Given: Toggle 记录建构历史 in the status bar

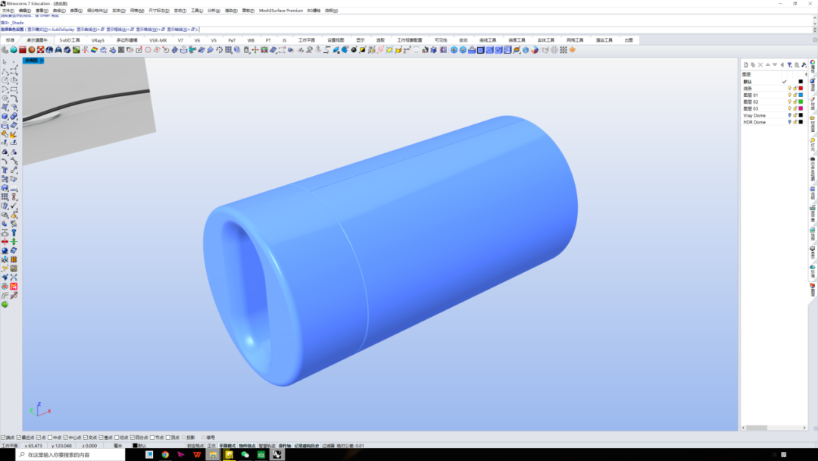Looking at the screenshot, I should (306, 446).
